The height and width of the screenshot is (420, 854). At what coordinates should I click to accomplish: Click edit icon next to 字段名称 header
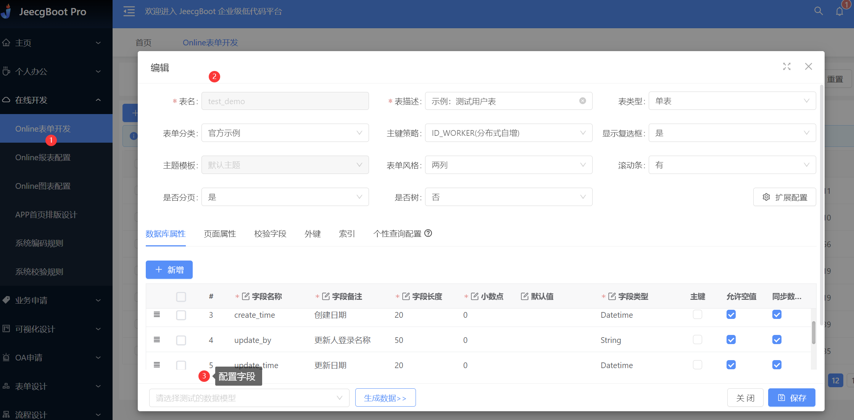(x=246, y=296)
